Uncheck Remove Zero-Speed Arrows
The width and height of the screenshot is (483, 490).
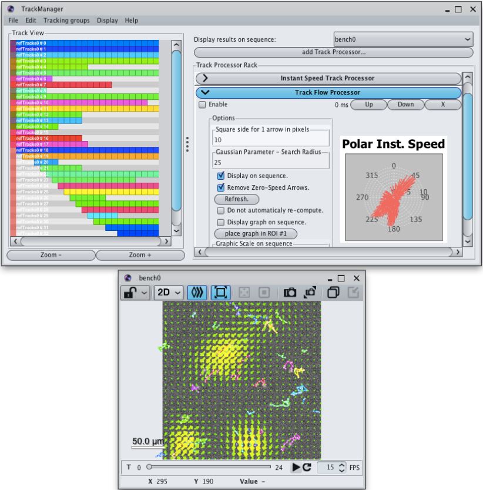(x=220, y=187)
